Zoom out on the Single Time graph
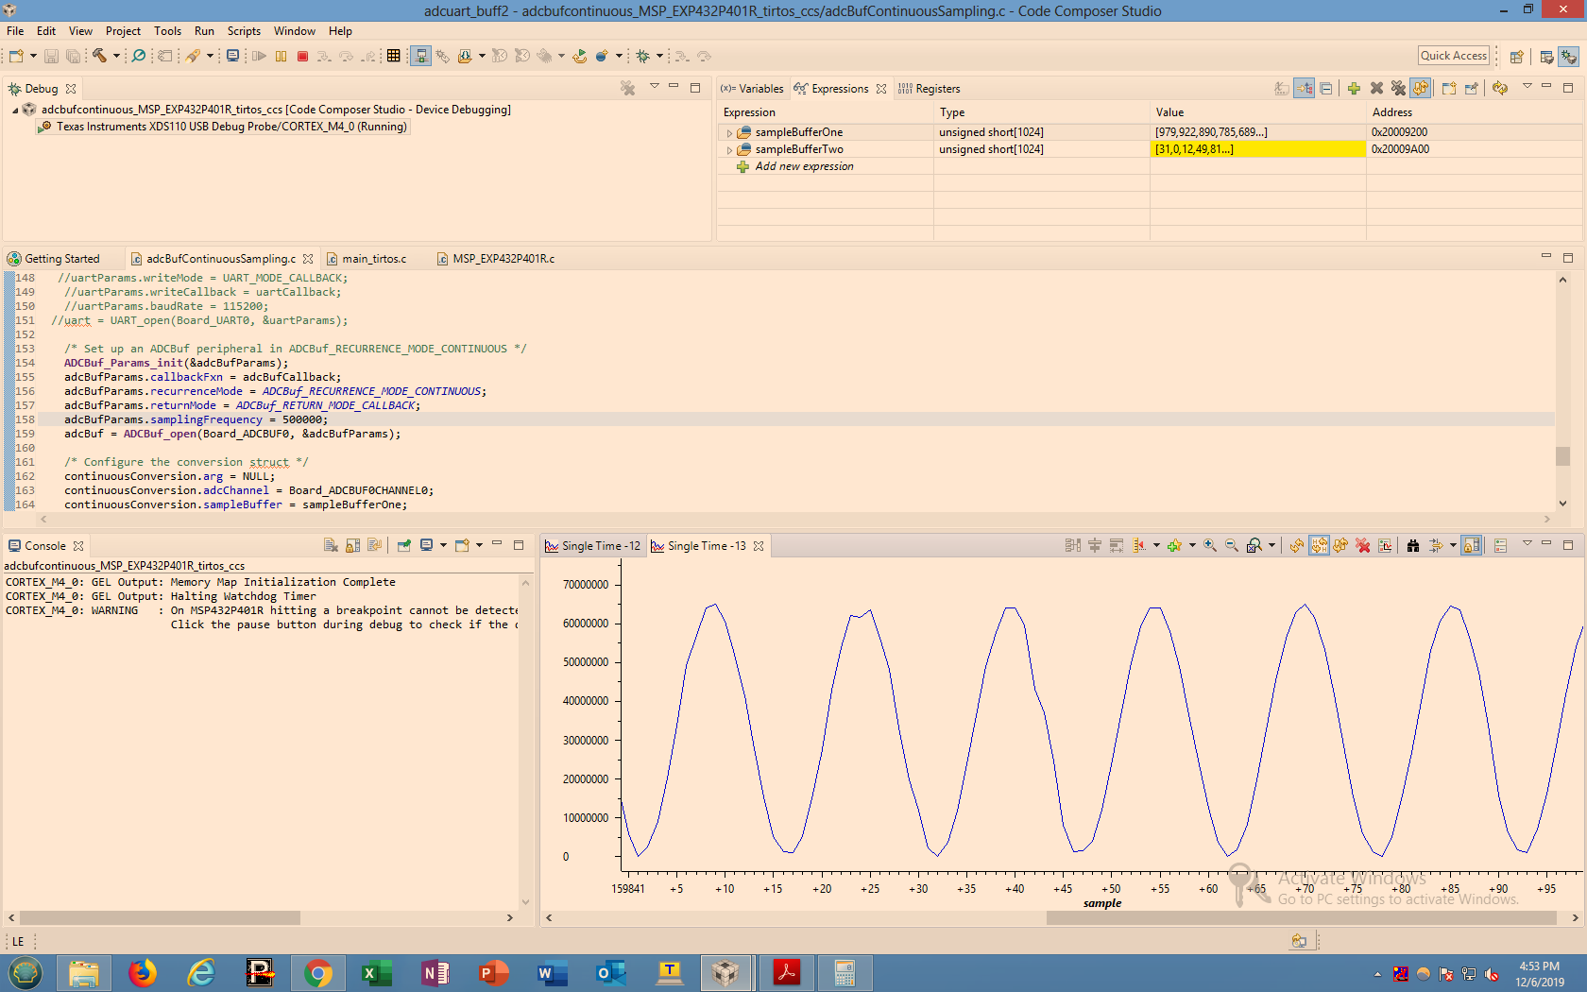The height and width of the screenshot is (992, 1587). [1231, 545]
